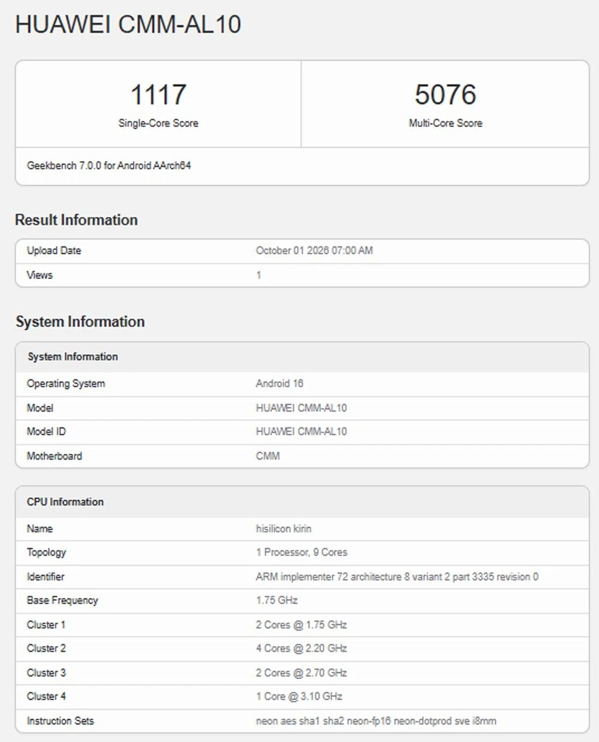Viewport: 599px width, 742px height.
Task: Select the 4 Cores @ 2.20 GHz value
Action: 301,649
